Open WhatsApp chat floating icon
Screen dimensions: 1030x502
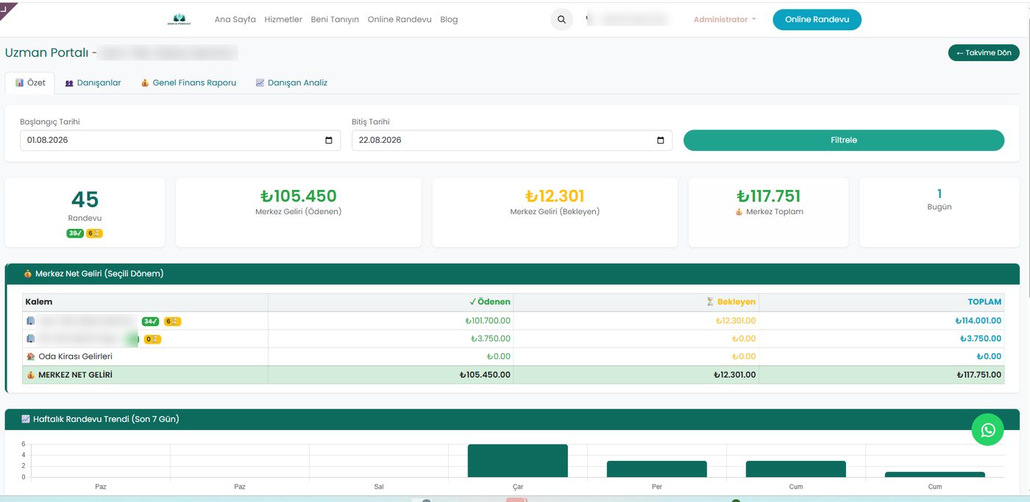click(987, 430)
